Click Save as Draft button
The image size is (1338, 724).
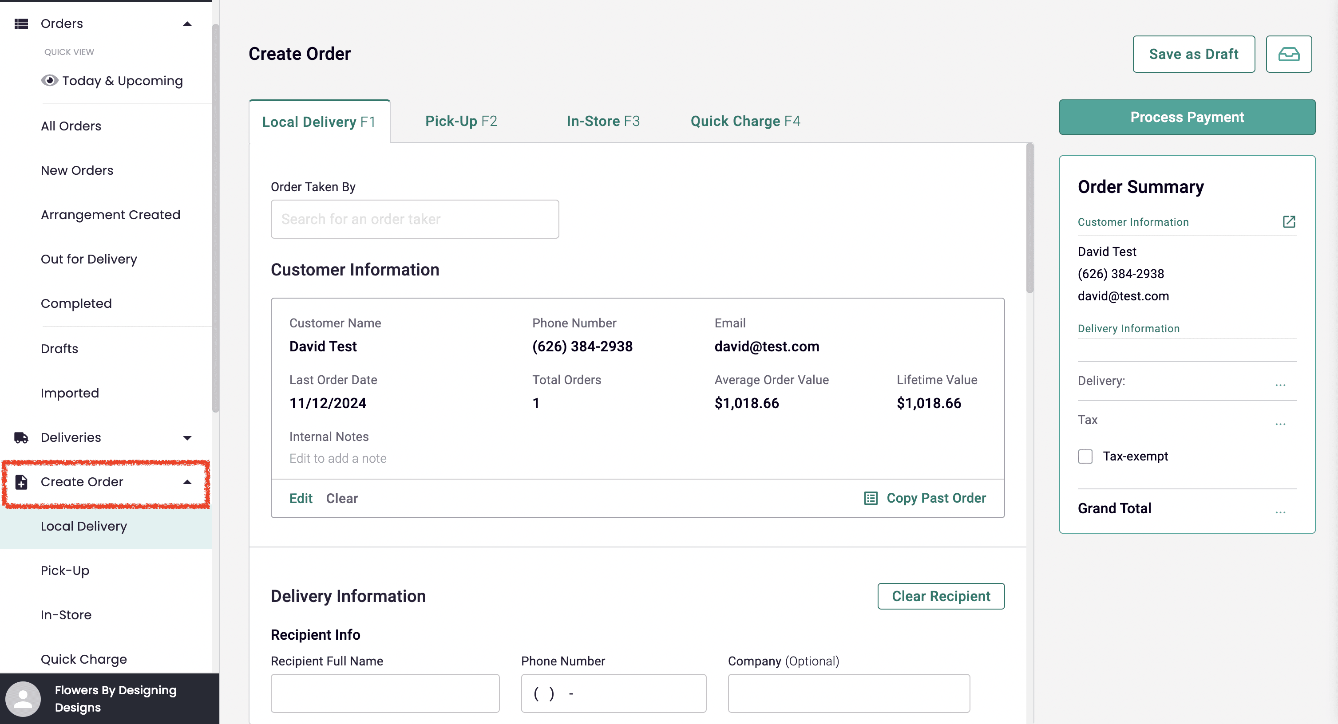click(x=1193, y=54)
